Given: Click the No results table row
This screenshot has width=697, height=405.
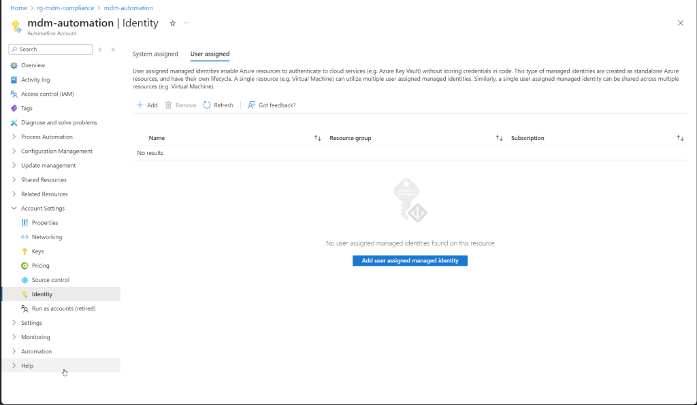Looking at the screenshot, I should coord(410,153).
